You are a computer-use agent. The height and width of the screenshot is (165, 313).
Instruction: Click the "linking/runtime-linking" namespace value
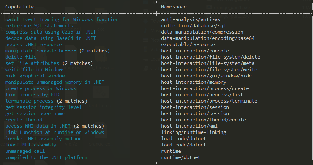tap(193, 132)
